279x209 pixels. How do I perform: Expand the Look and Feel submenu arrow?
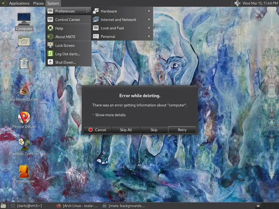point(149,28)
